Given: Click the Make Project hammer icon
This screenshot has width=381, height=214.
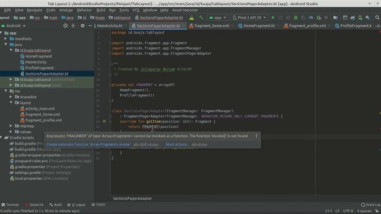Looking at the screenshot, I should point(201,17).
